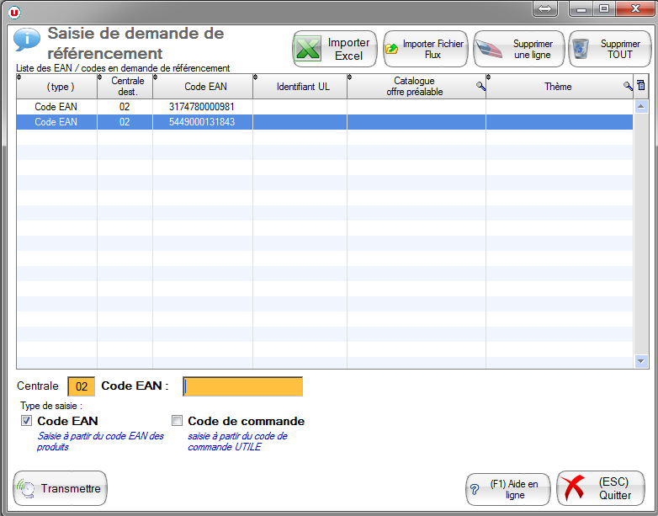Click into the Code EAN input field
The image size is (658, 516).
[242, 386]
